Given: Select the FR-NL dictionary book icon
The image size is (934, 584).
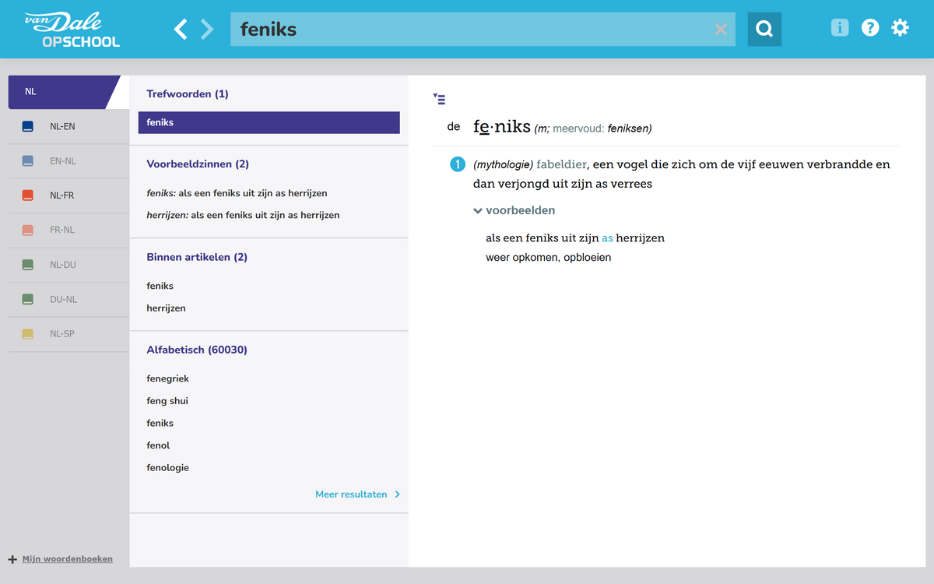Looking at the screenshot, I should (x=28, y=230).
